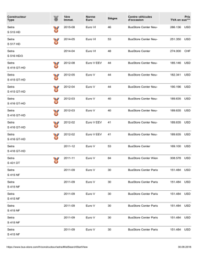Click medal icon for 2012-08 S 415 GT-HD

pos(56,65)
